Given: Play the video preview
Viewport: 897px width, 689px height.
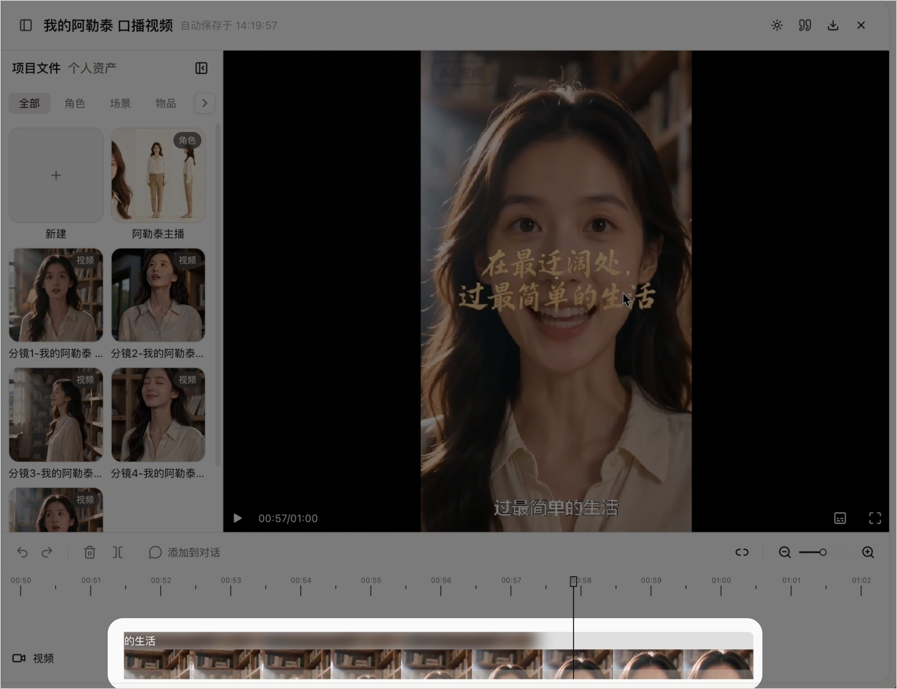Looking at the screenshot, I should pos(237,518).
